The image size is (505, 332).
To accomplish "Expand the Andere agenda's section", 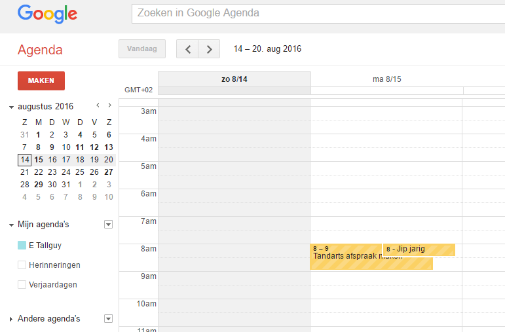I will (11, 320).
